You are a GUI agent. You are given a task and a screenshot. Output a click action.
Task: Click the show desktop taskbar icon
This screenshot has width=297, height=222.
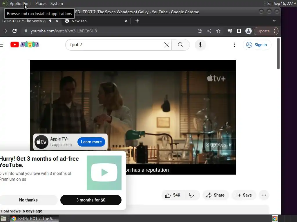(x=3, y=219)
